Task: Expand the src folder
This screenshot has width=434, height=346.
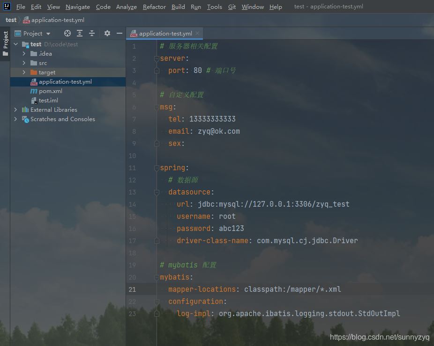Action: (x=24, y=63)
